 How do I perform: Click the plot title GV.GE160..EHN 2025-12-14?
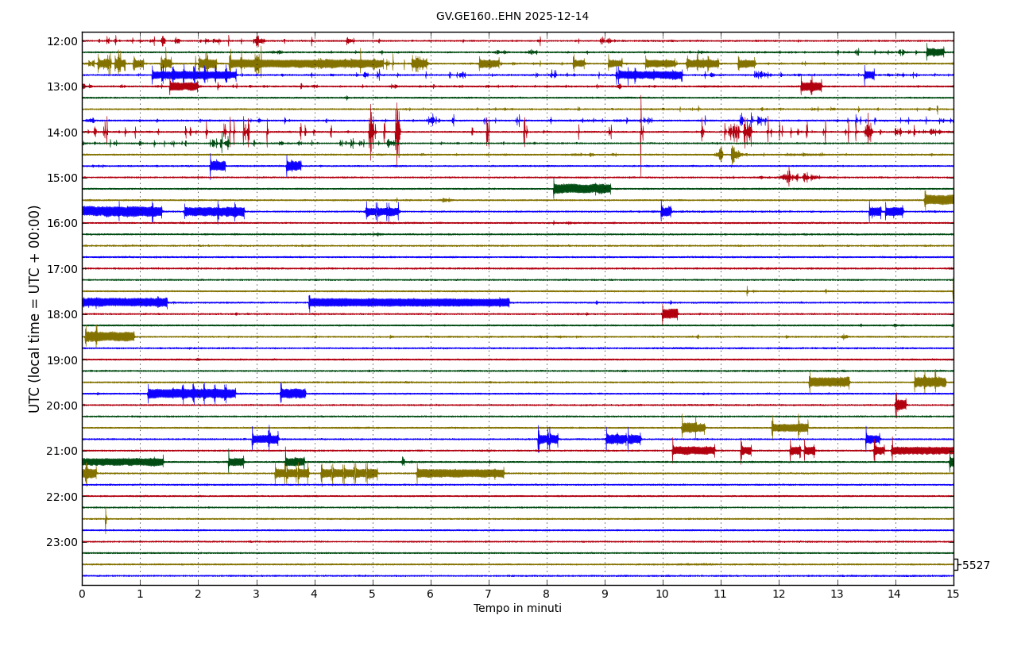(x=512, y=17)
